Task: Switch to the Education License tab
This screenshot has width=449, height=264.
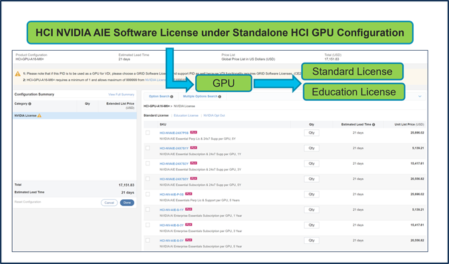Action: (186, 115)
